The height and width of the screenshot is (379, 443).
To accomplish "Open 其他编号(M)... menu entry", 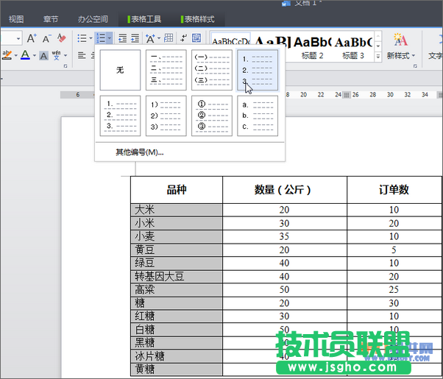I will pyautogui.click(x=140, y=152).
